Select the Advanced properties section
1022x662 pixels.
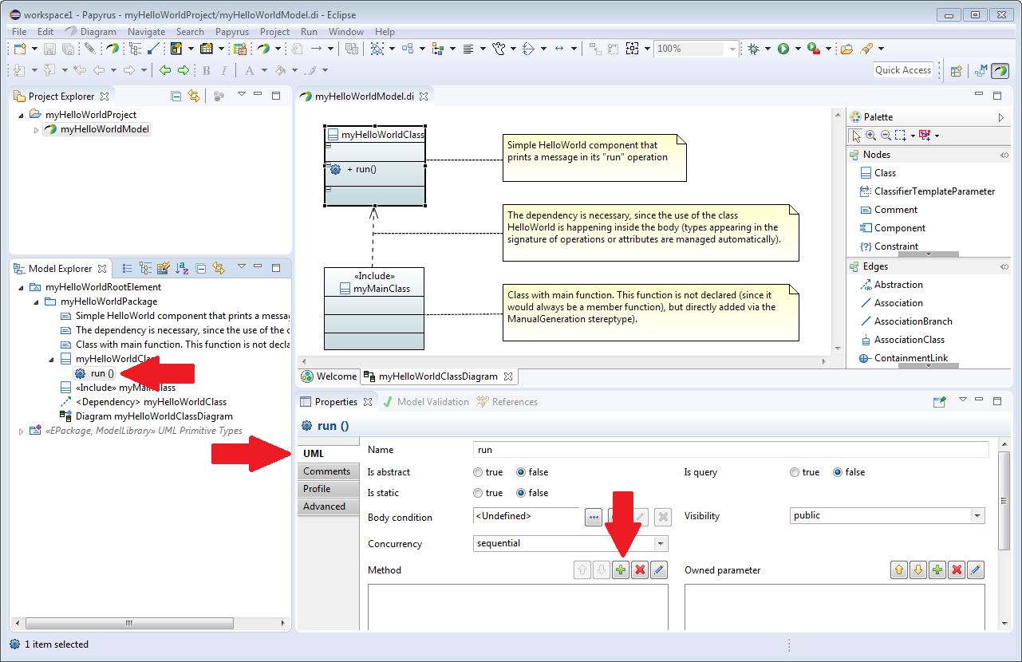[x=327, y=506]
